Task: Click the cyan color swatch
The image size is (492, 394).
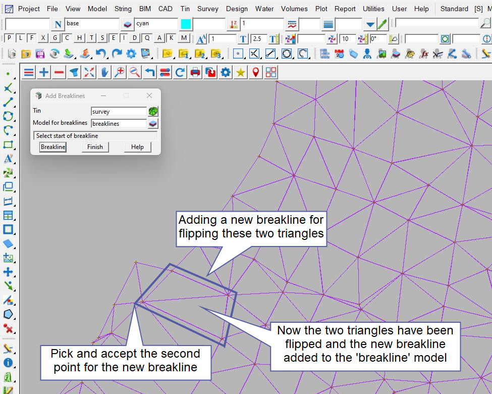Action: pos(186,24)
